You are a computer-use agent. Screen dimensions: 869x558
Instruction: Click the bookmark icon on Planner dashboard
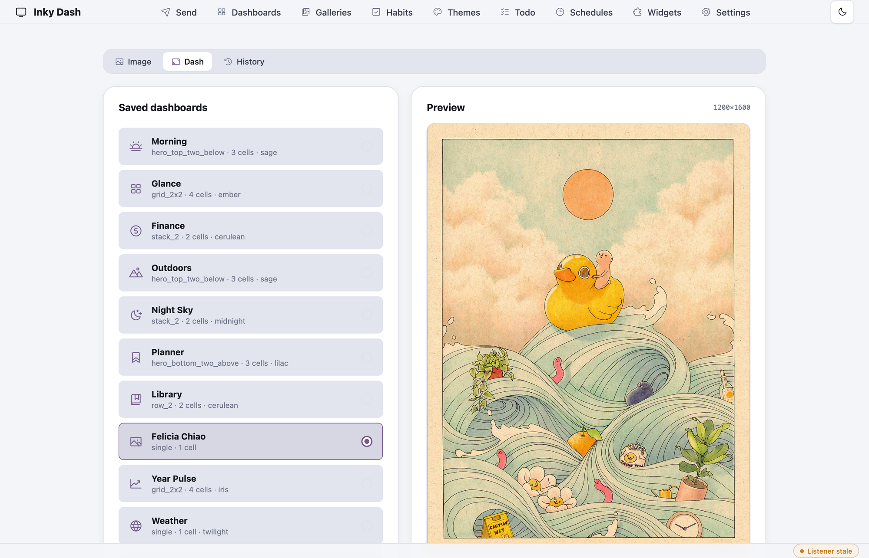click(x=136, y=357)
